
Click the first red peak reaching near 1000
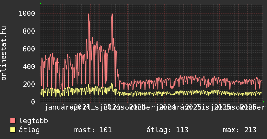[88, 15]
